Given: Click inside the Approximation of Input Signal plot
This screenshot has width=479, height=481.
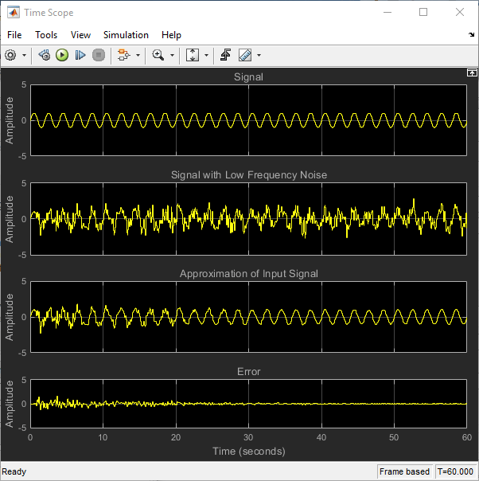Looking at the screenshot, I should pos(248,317).
